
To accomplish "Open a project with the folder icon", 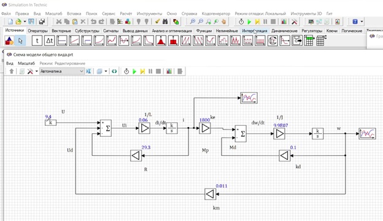I will pos(18,21).
